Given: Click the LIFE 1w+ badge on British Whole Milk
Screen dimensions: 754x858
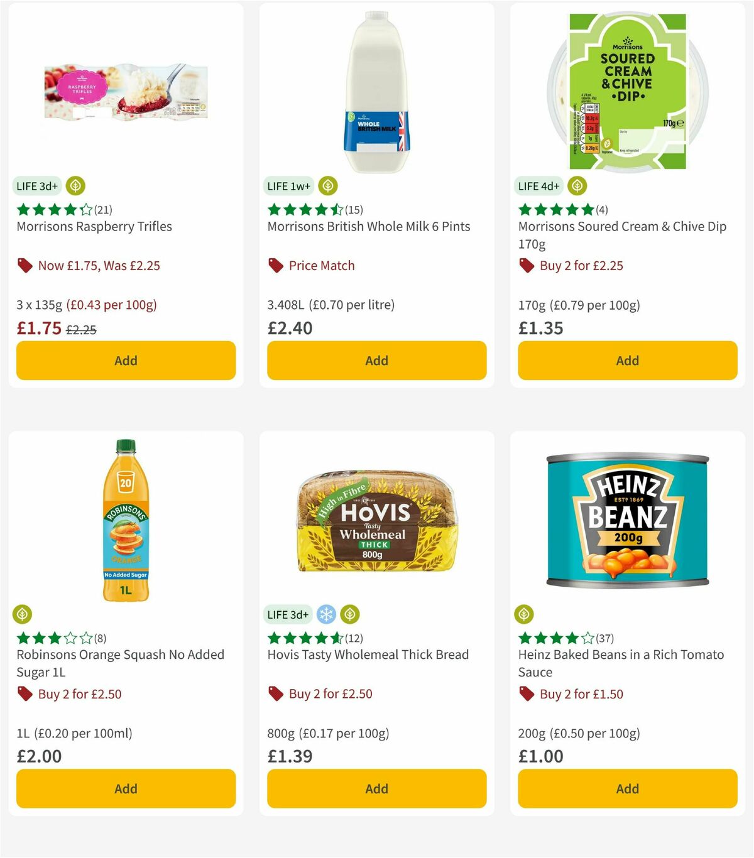Looking at the screenshot, I should [x=288, y=185].
